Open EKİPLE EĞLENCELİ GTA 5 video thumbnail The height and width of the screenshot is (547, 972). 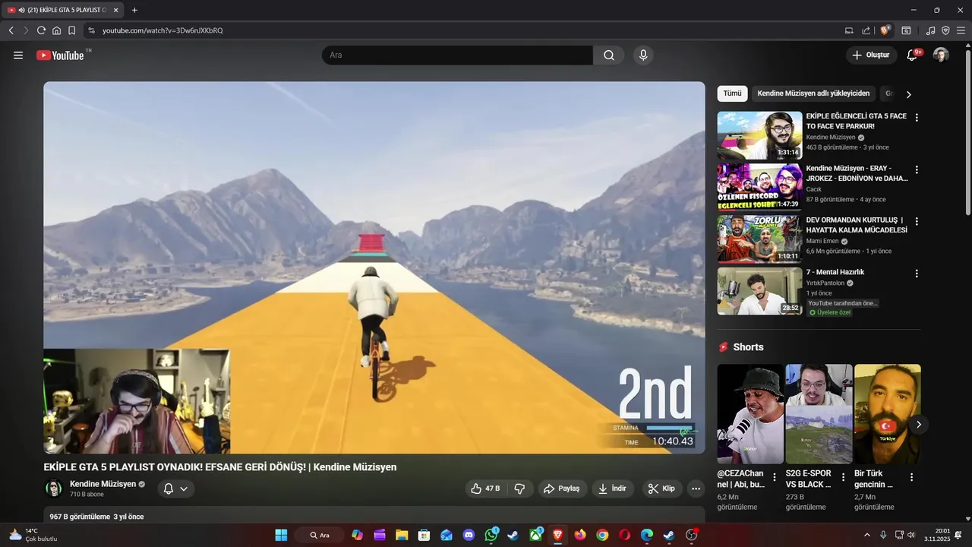pyautogui.click(x=759, y=135)
